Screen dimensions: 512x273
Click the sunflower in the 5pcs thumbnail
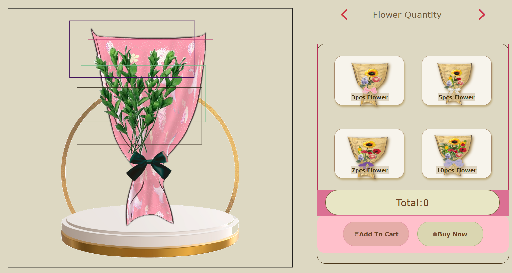pyautogui.click(x=457, y=73)
